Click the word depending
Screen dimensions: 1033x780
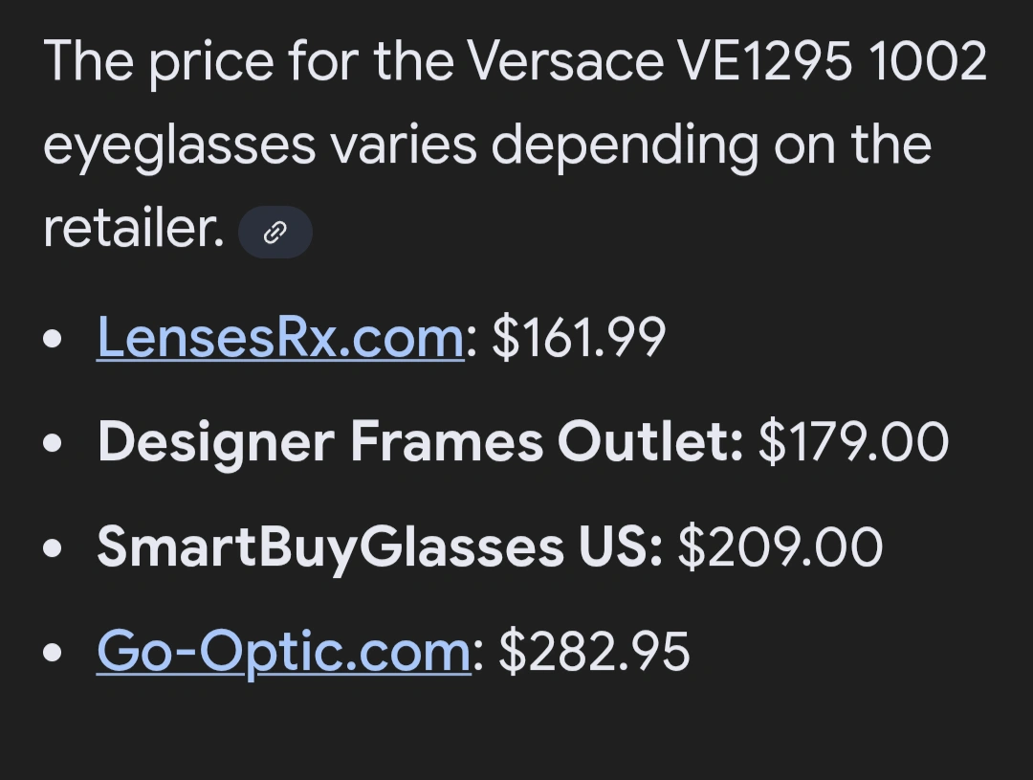pyautogui.click(x=625, y=146)
